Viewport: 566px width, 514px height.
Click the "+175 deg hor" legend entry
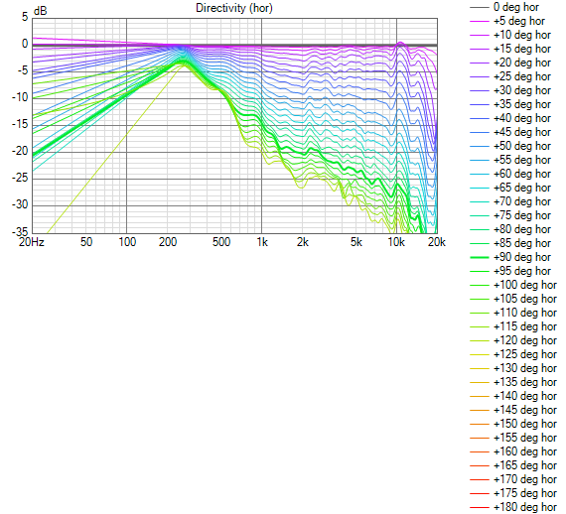click(513, 493)
